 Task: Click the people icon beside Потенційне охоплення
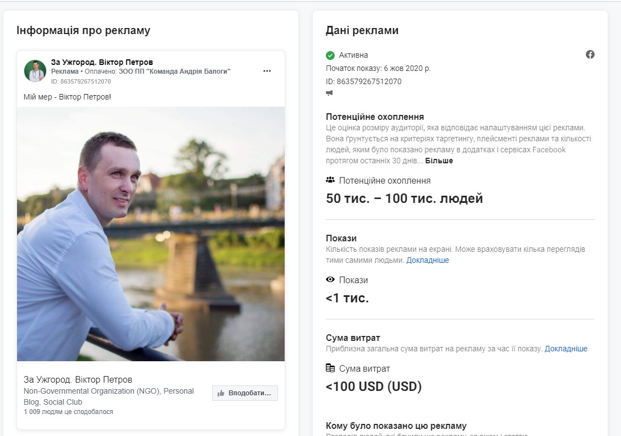click(330, 180)
